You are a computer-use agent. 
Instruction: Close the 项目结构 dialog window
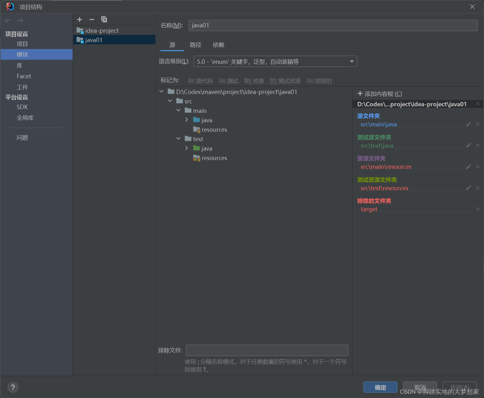tap(472, 7)
